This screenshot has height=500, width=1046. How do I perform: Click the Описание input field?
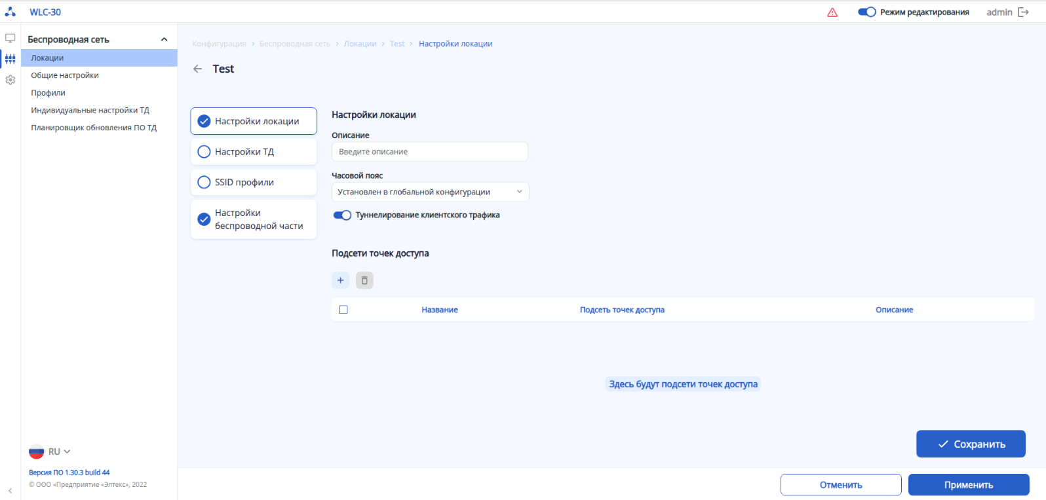[x=430, y=152]
